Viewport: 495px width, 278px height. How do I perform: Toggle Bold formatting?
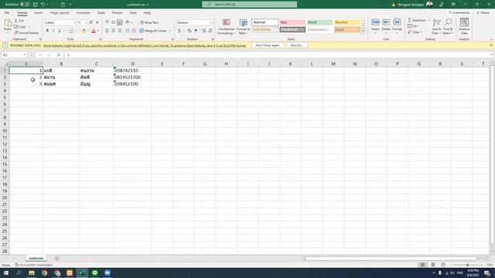pos(47,31)
